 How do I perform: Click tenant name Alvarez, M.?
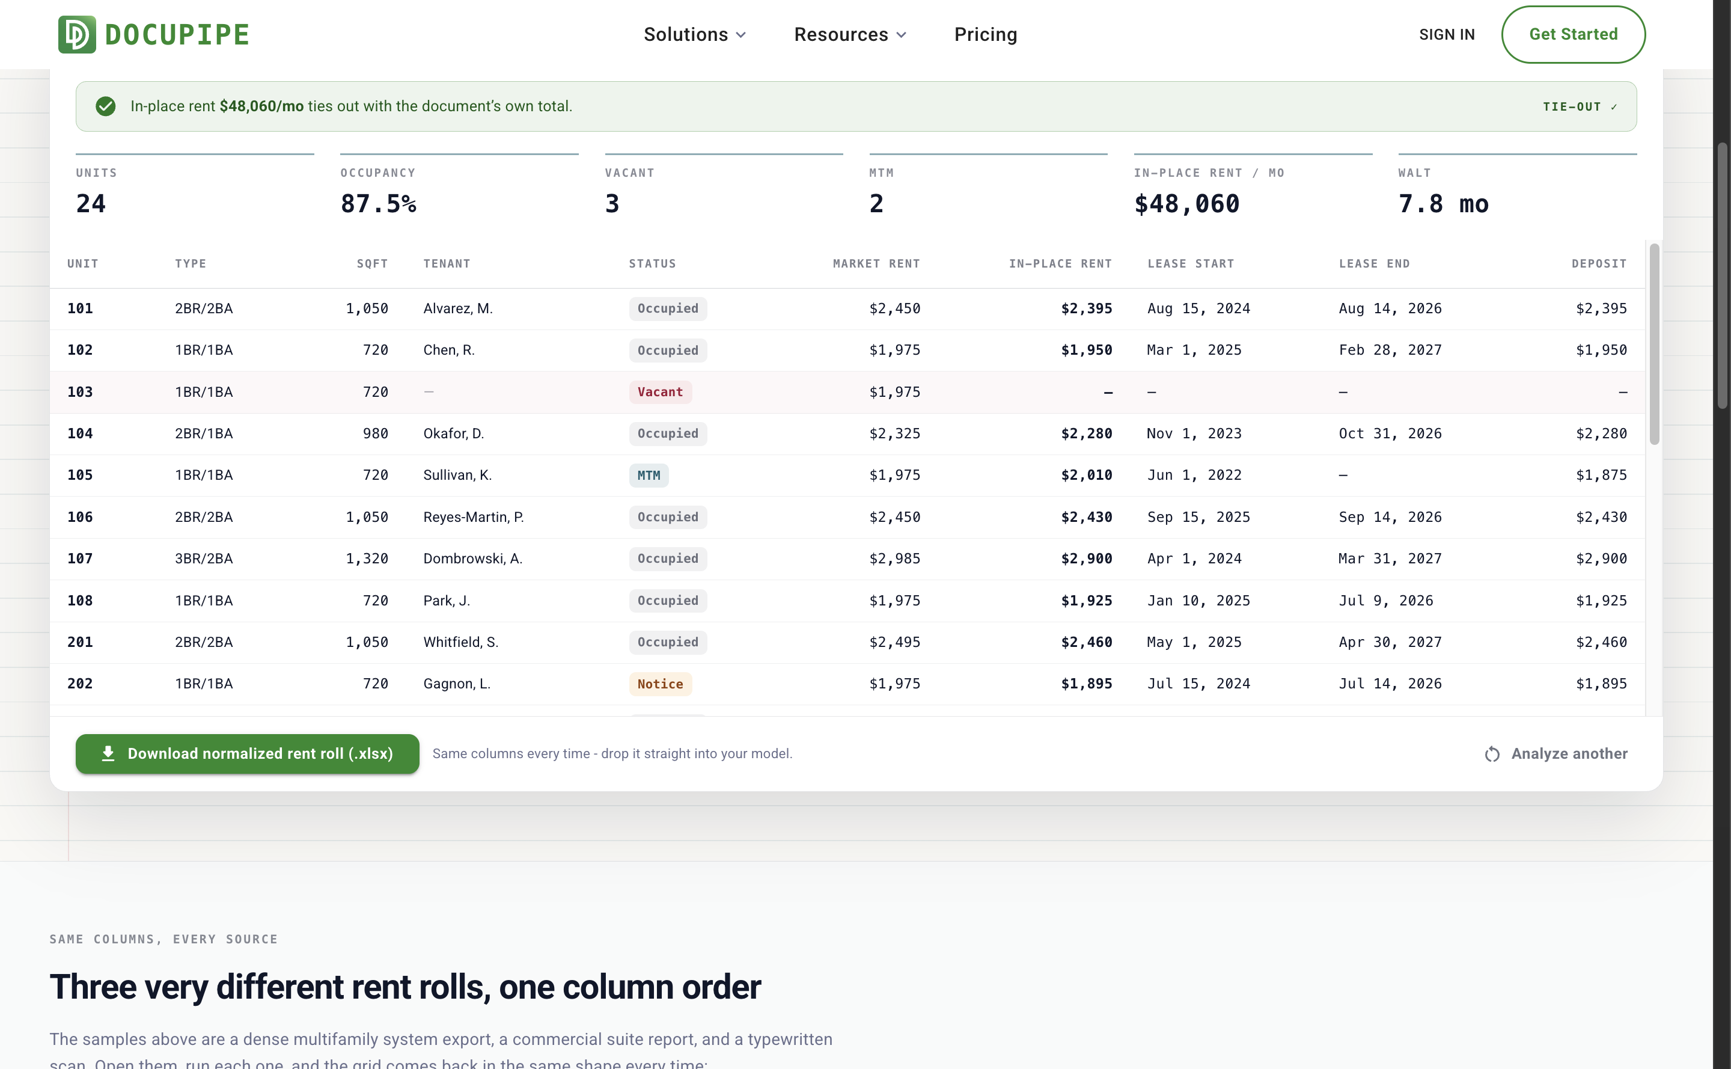(458, 308)
